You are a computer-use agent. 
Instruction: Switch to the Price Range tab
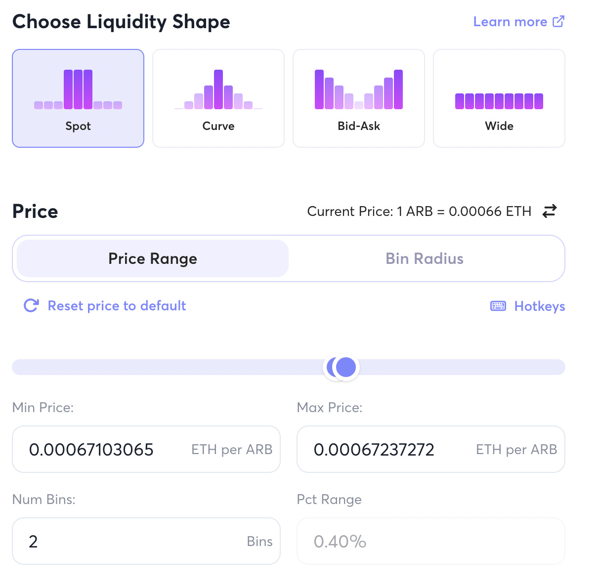(x=152, y=258)
